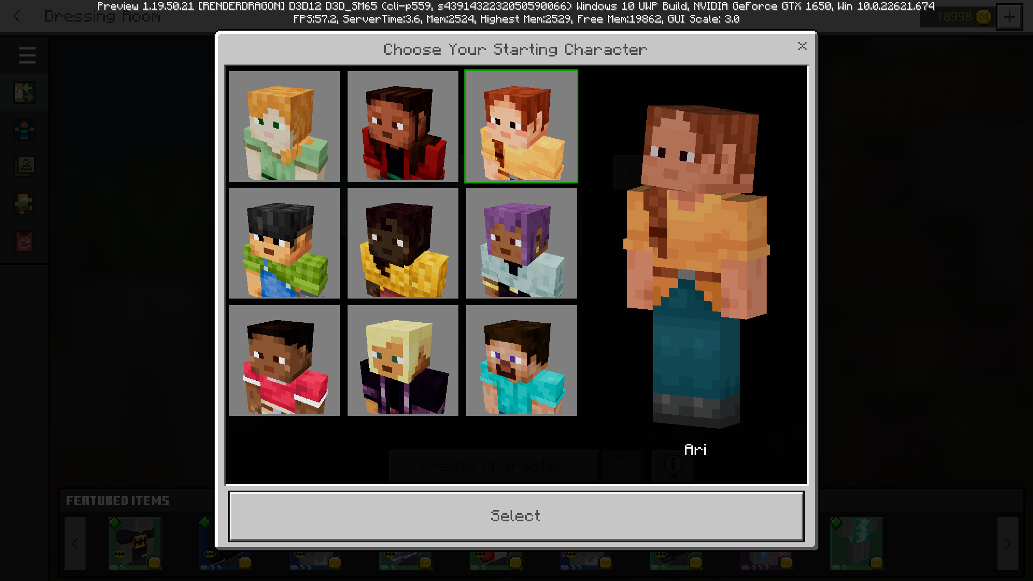
Task: Click the highlighted Ari character tile
Action: click(521, 126)
